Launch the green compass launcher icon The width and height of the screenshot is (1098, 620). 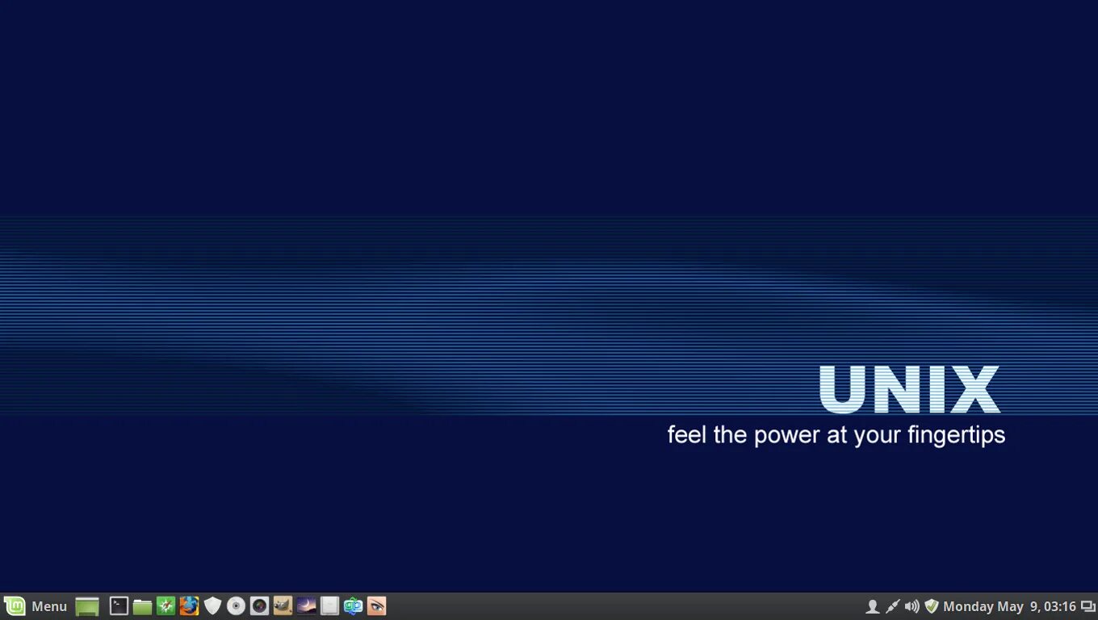click(166, 606)
